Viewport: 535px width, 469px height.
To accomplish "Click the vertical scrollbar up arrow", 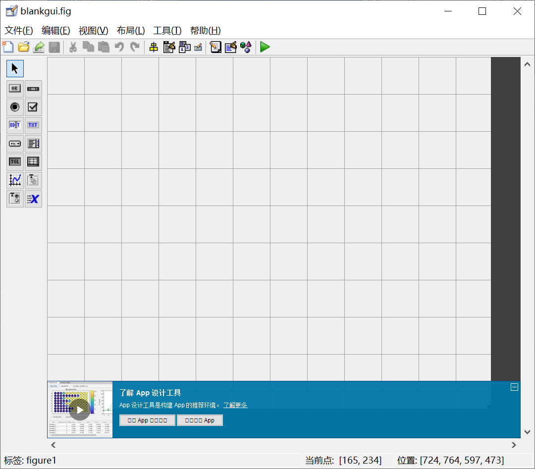I will coord(527,64).
